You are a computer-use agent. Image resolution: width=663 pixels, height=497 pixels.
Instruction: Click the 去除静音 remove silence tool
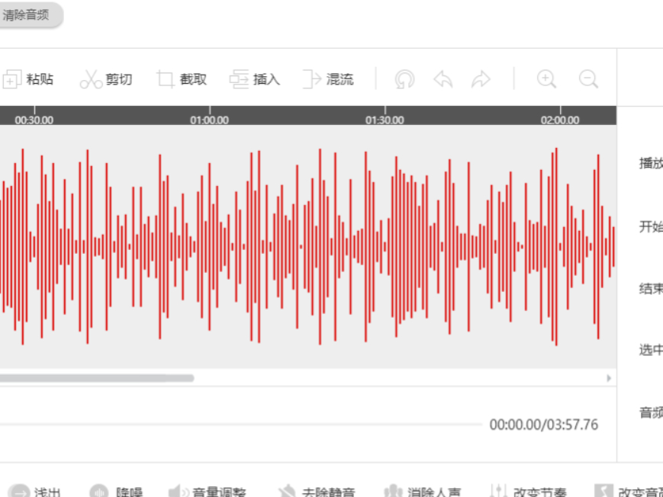click(317, 492)
